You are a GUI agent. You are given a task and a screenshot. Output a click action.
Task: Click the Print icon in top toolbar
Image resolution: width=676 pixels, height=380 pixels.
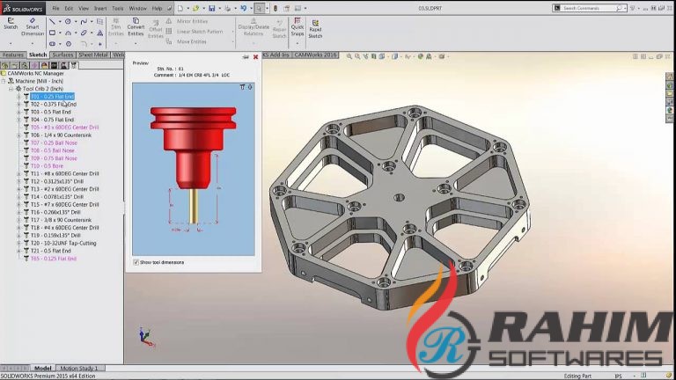pos(228,8)
